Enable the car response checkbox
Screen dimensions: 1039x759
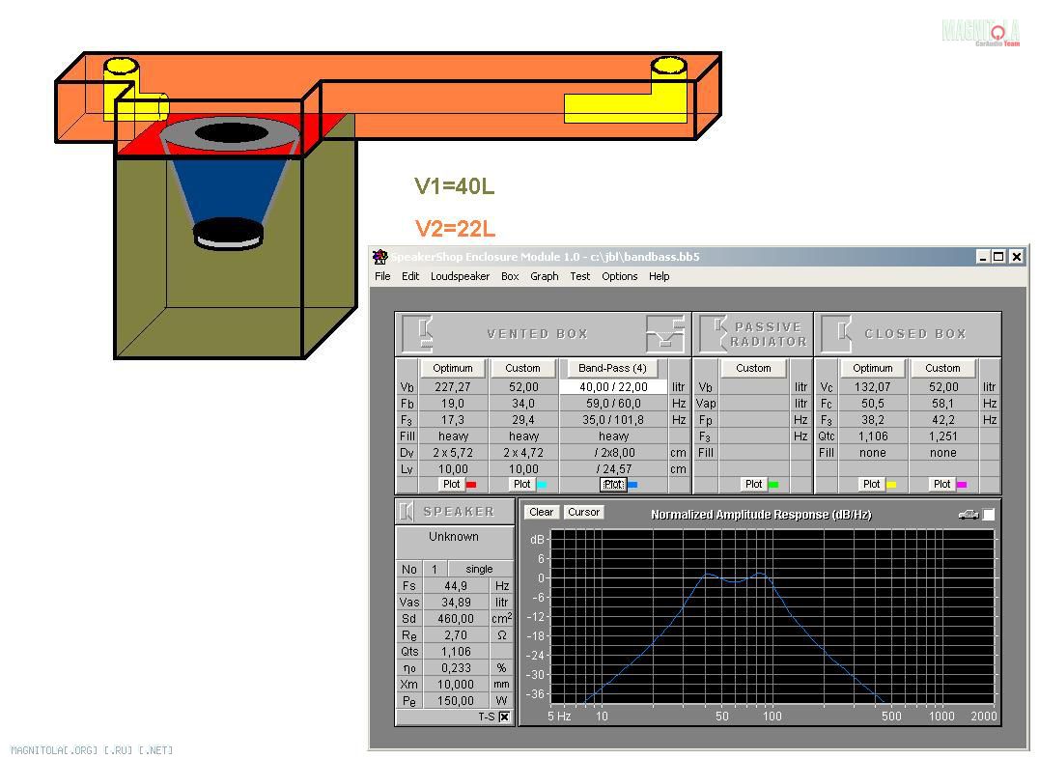coord(989,515)
